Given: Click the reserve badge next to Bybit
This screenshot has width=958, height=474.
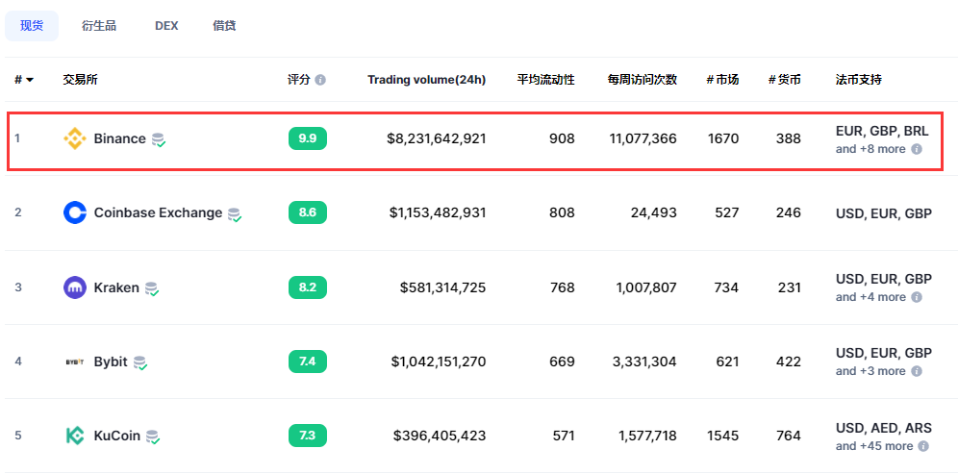Looking at the screenshot, I should click(140, 362).
